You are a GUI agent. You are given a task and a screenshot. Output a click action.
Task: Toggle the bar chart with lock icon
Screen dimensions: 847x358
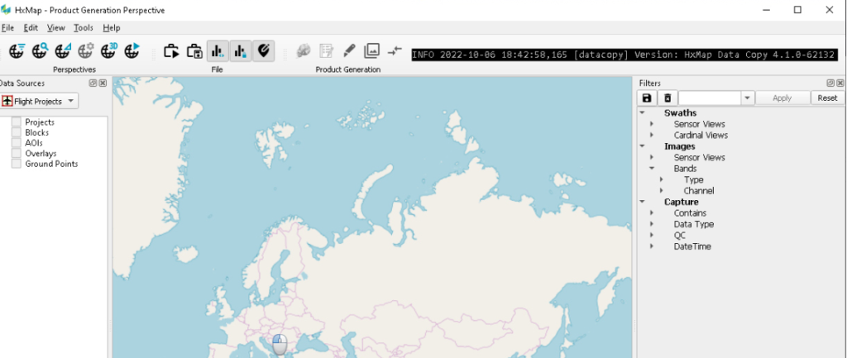(241, 51)
